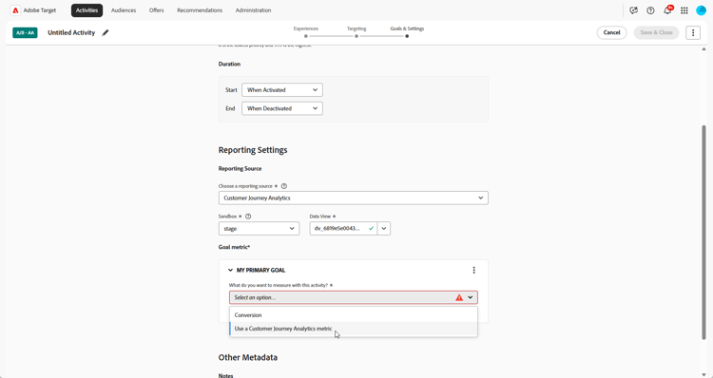
Task: Click the Untitled Activity title
Action: point(71,32)
